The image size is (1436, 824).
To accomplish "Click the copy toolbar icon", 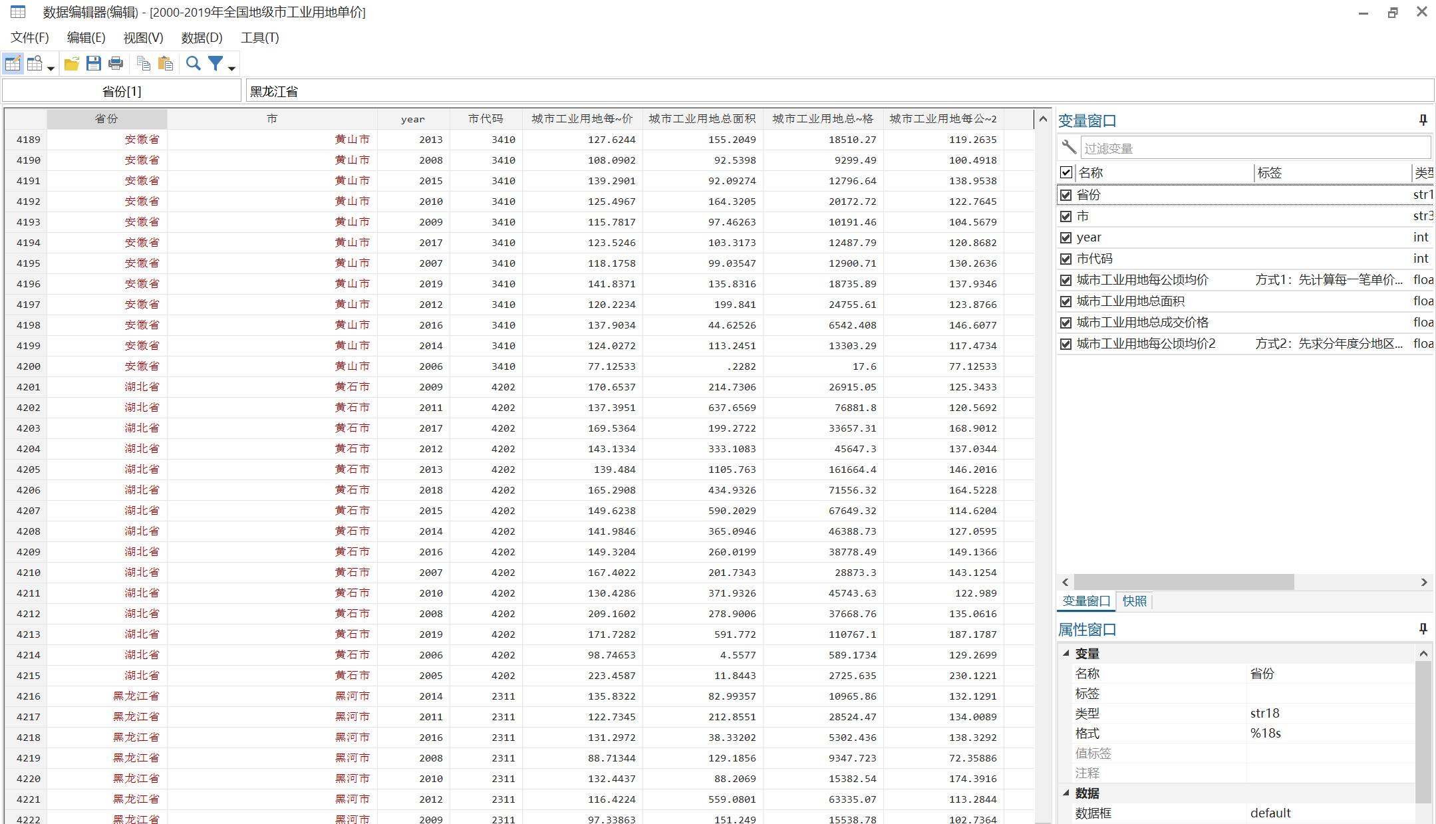I will tap(143, 64).
